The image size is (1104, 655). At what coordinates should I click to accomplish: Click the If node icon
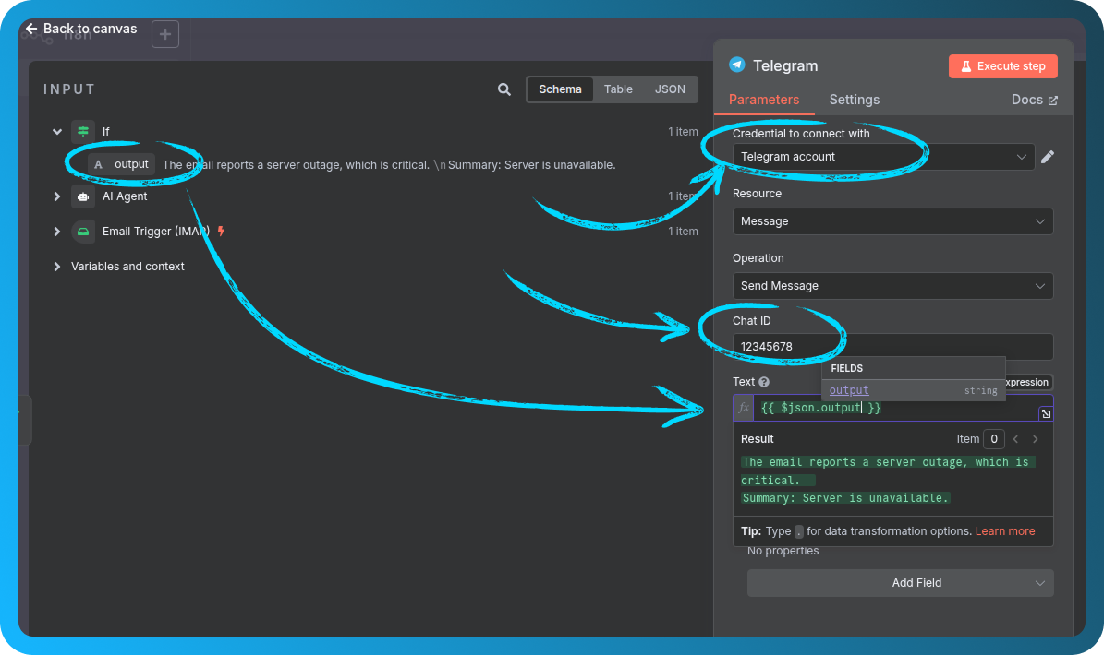coord(83,132)
